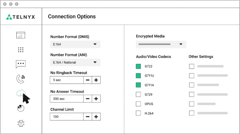Click the Channel Limit value field
The height and width of the screenshot is (134, 240).
pyautogui.click(x=67, y=117)
